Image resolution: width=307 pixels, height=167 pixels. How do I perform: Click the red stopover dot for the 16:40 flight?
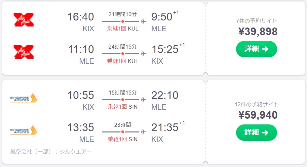point(123,21)
